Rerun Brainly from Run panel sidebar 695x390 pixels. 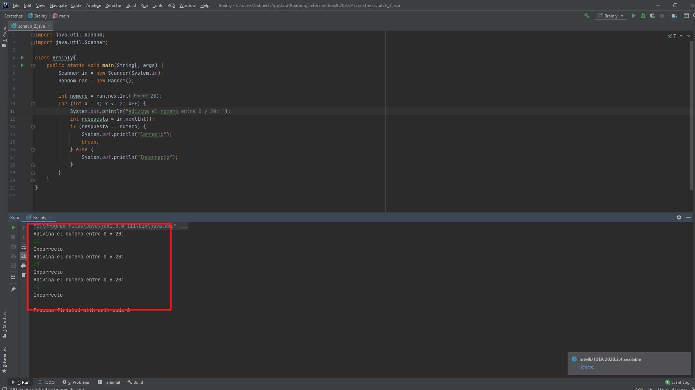[13, 227]
